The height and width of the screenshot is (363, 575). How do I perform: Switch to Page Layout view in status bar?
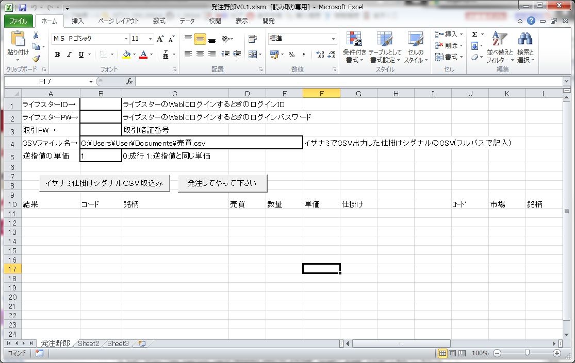[x=452, y=353]
